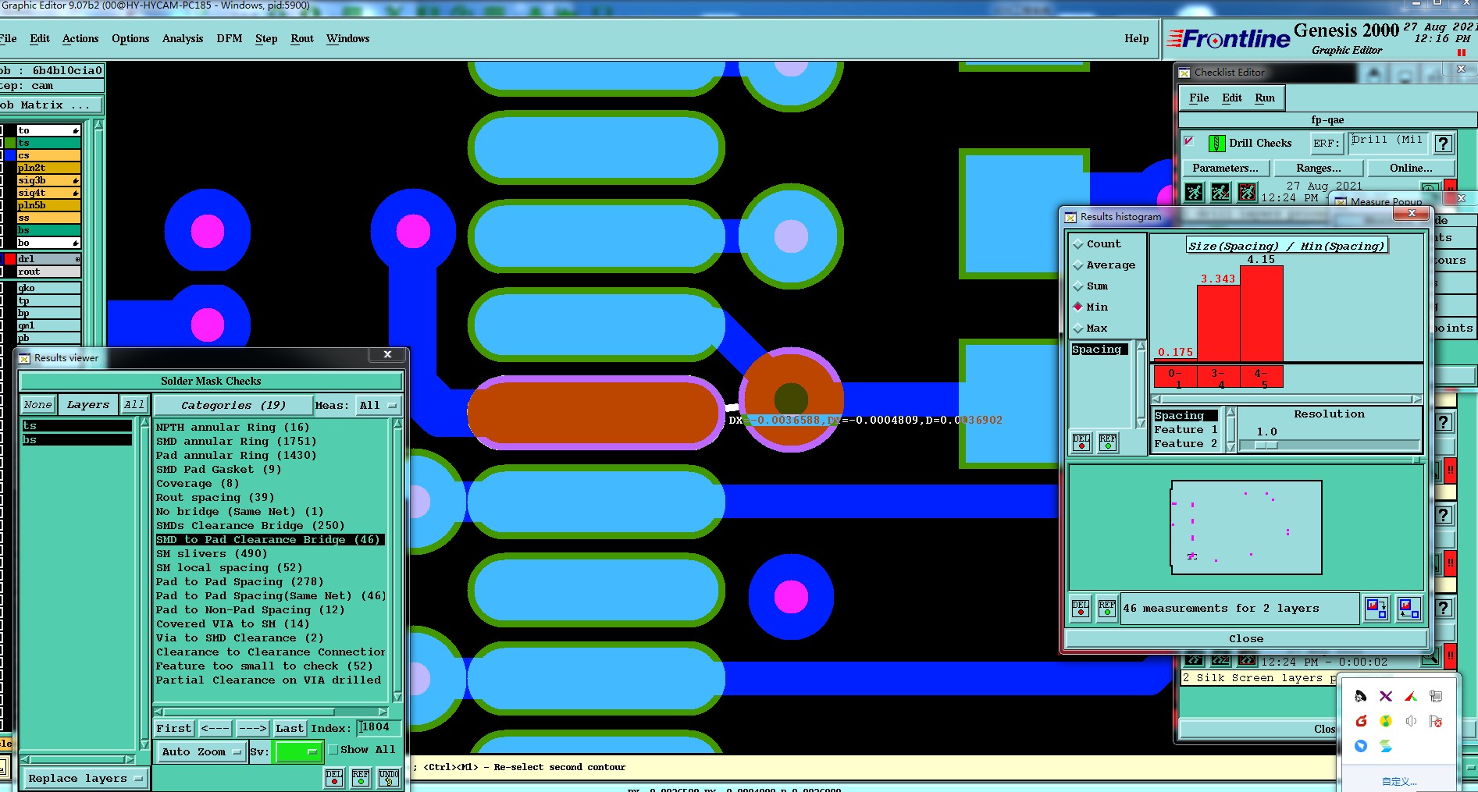Open the Windows menu
This screenshot has width=1478, height=792.
[348, 39]
